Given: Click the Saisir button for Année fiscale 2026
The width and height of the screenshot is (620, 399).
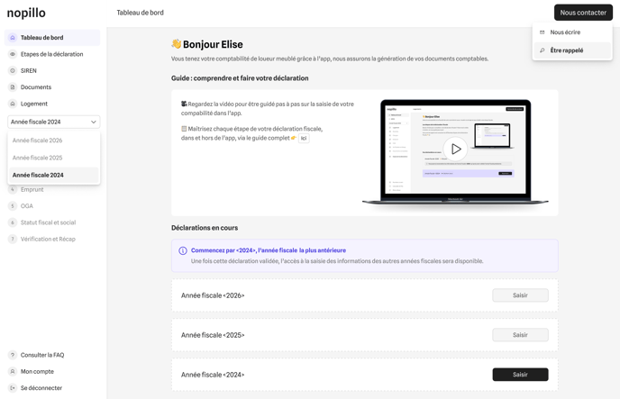Looking at the screenshot, I should point(520,295).
